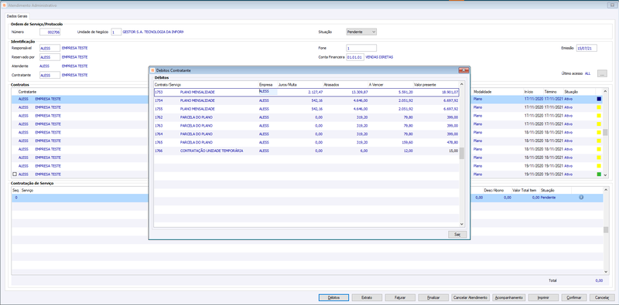This screenshot has height=305, width=619.
Task: Click the Sair button in the debits dialog
Action: [x=457, y=235]
